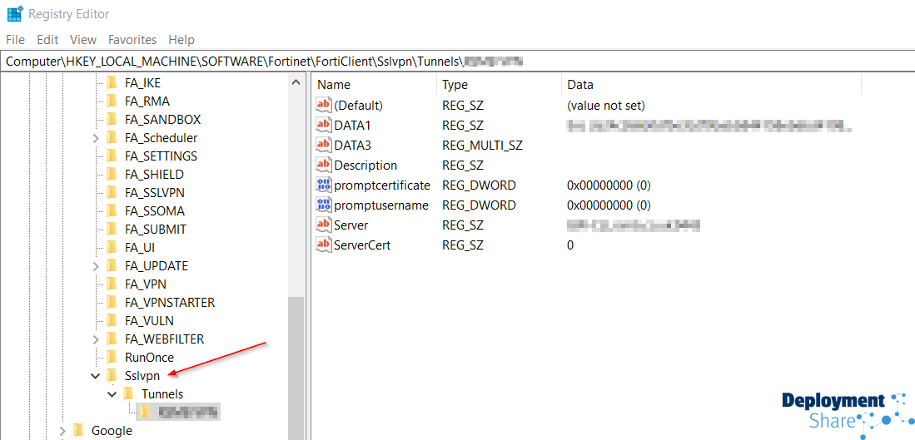Expand the Google key

62,431
